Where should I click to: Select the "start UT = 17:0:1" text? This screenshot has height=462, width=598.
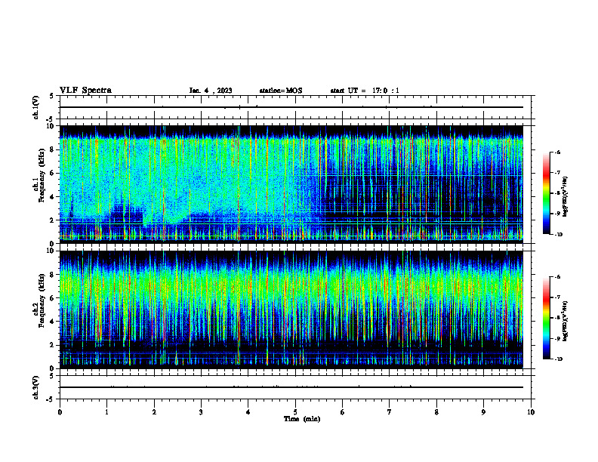365,91
